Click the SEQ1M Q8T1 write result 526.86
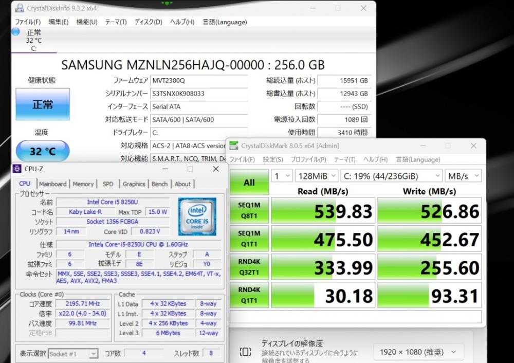Screen dimensions: 514x363 429,210
